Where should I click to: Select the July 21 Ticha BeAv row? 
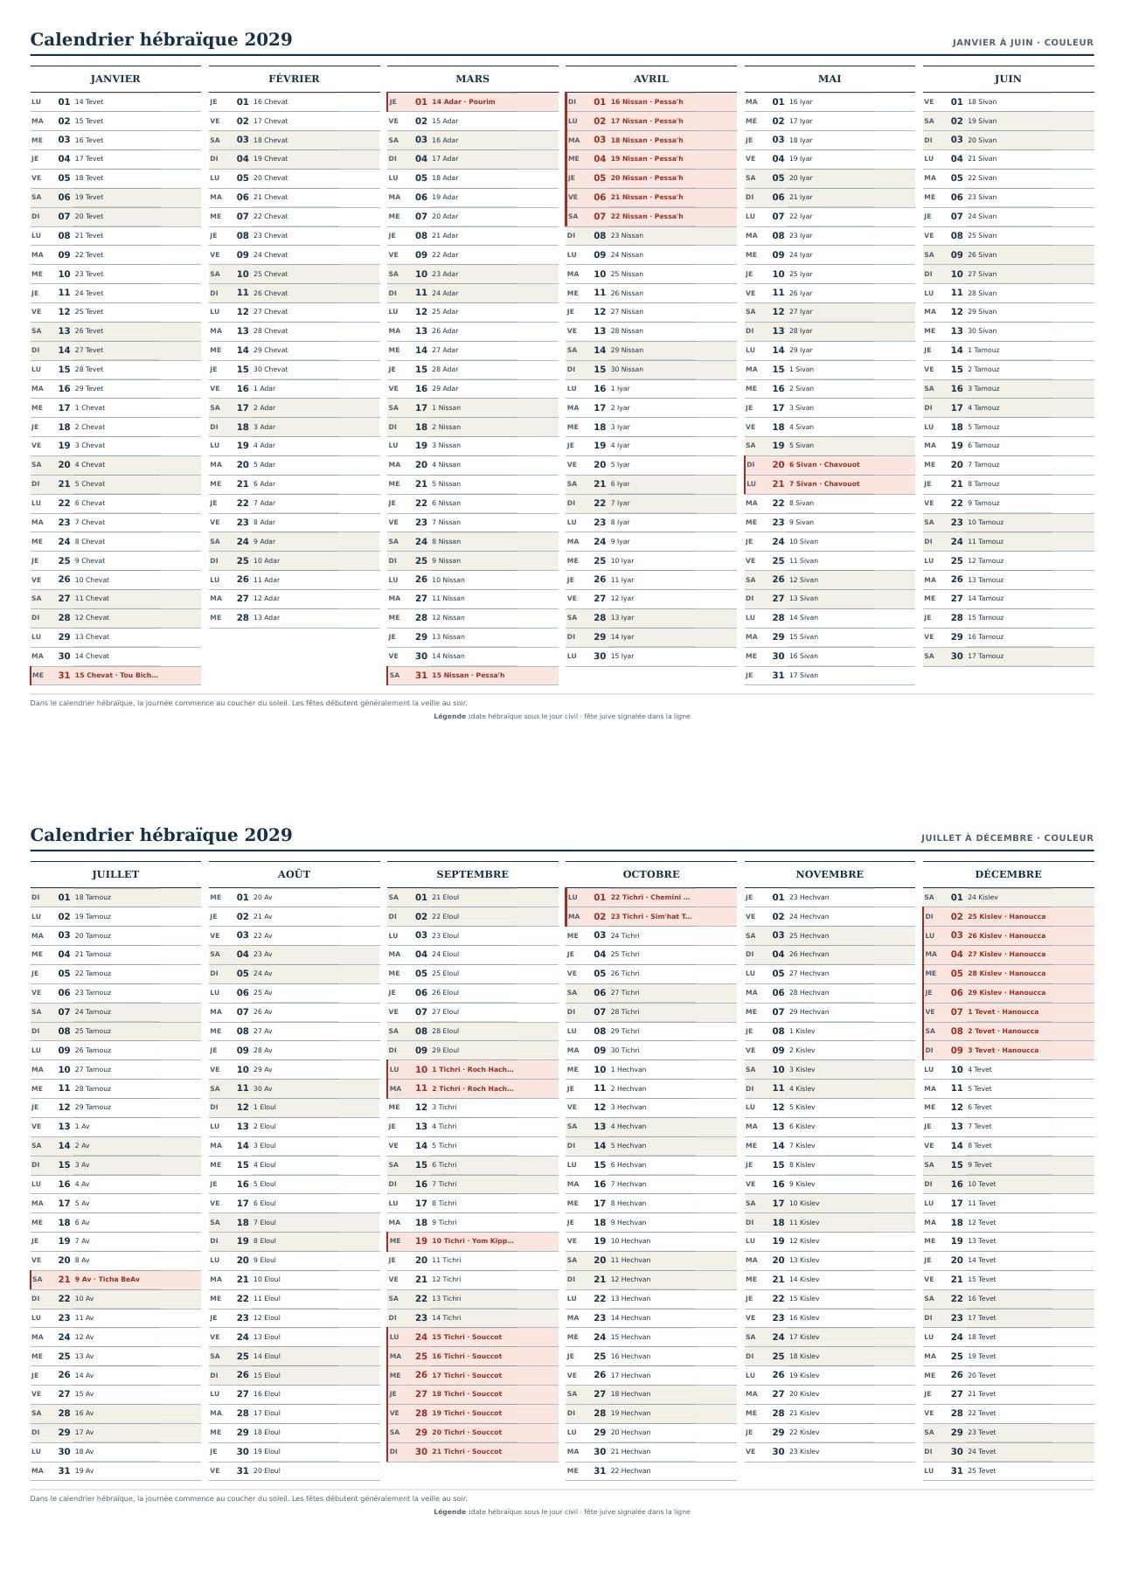(115, 1280)
